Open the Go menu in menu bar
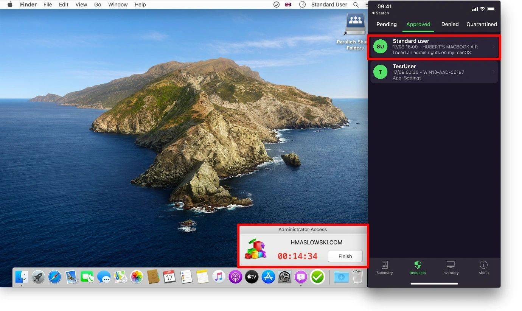522x311 pixels. point(98,5)
